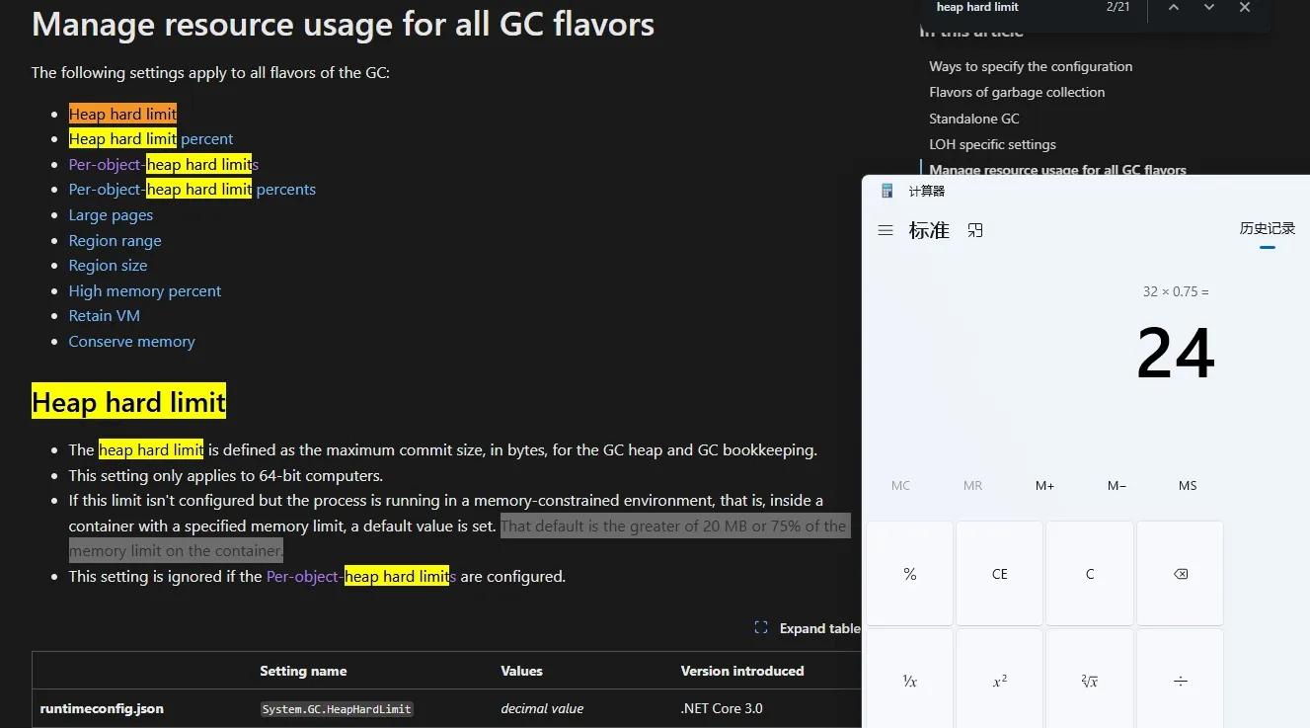This screenshot has width=1310, height=728.
Task: Click the MS memory store button
Action: pyautogui.click(x=1188, y=485)
